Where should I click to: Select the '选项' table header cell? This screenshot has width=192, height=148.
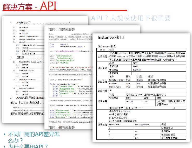[102, 50]
